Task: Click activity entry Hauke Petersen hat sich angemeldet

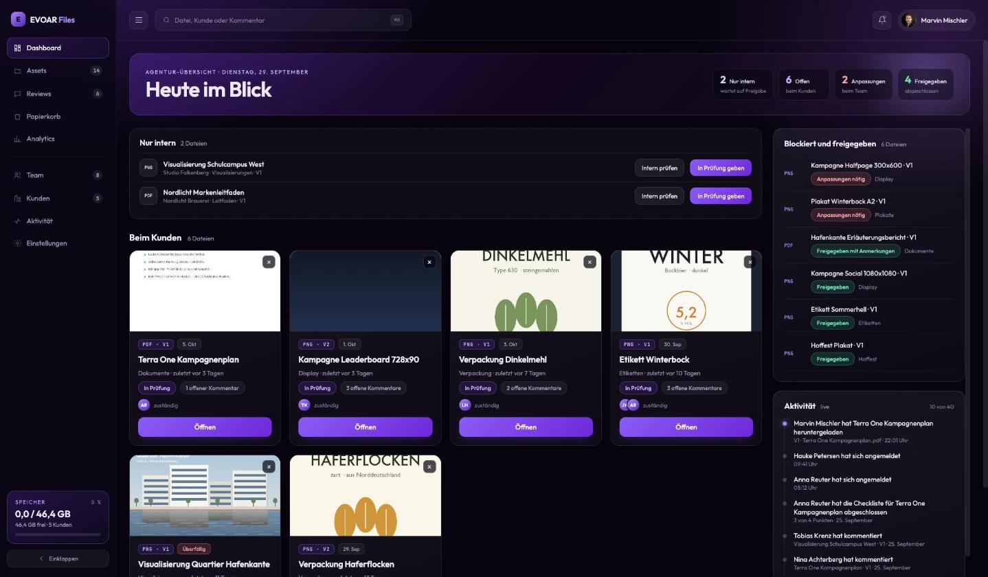Action: pos(868,460)
